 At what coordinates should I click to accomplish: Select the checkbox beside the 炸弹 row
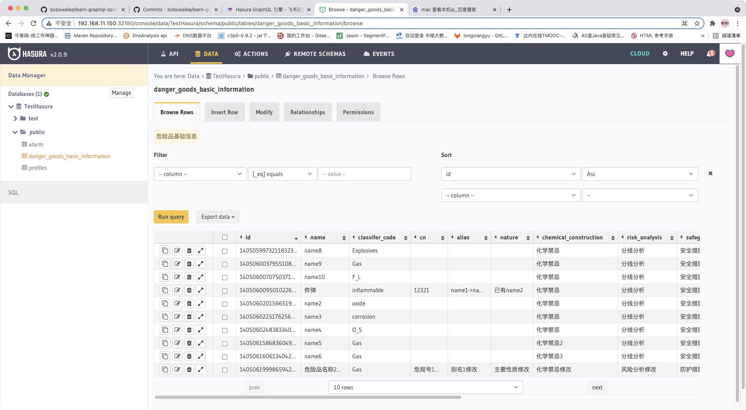225,290
